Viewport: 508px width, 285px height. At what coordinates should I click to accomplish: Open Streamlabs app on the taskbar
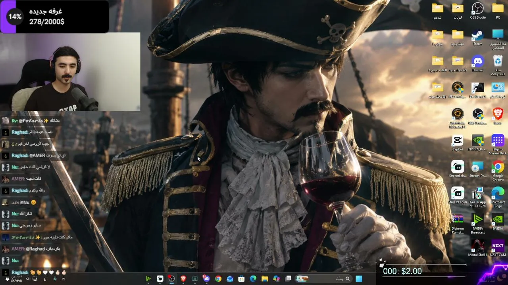[160, 279]
